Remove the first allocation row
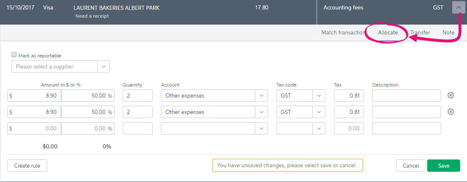 tap(451, 96)
